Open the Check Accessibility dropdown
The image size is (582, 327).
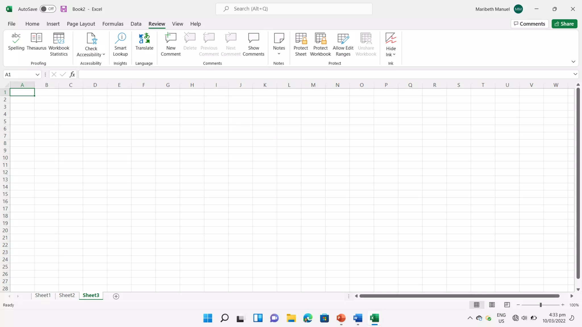pyautogui.click(x=103, y=54)
